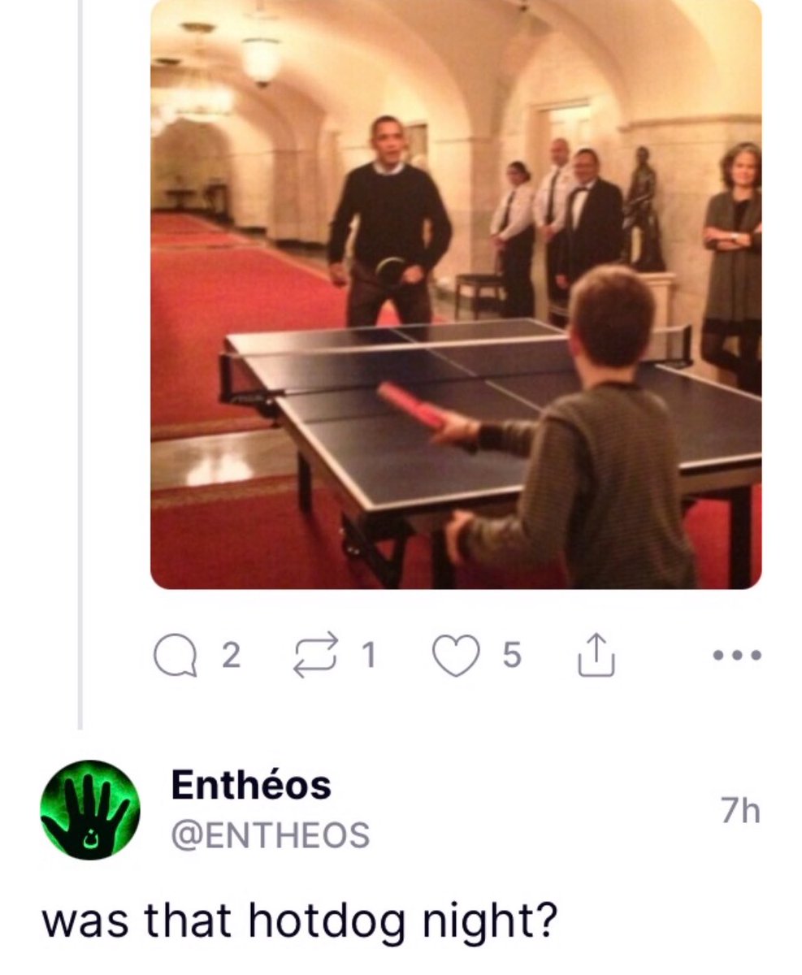Open the reply "was that hotdog night?"
The width and height of the screenshot is (802, 975).
300,921
